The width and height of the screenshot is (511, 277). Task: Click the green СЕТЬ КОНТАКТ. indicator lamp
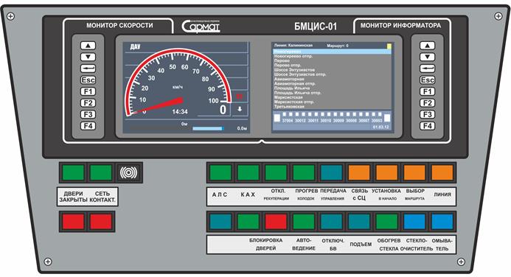[x=101, y=172]
